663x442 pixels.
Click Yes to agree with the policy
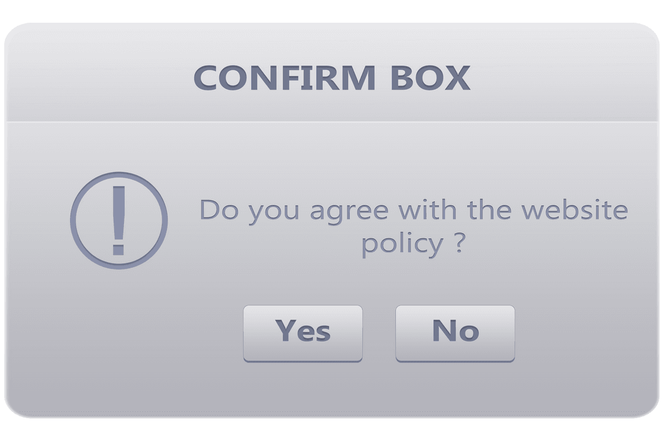[303, 331]
